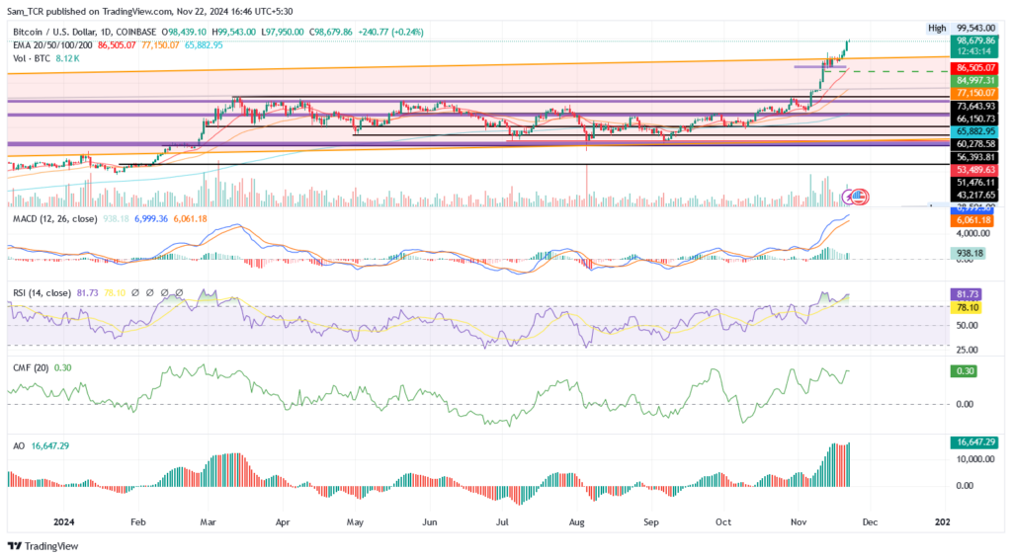Click the open price O98,439.10
Screen dimensions: 1012x559
click(184, 32)
